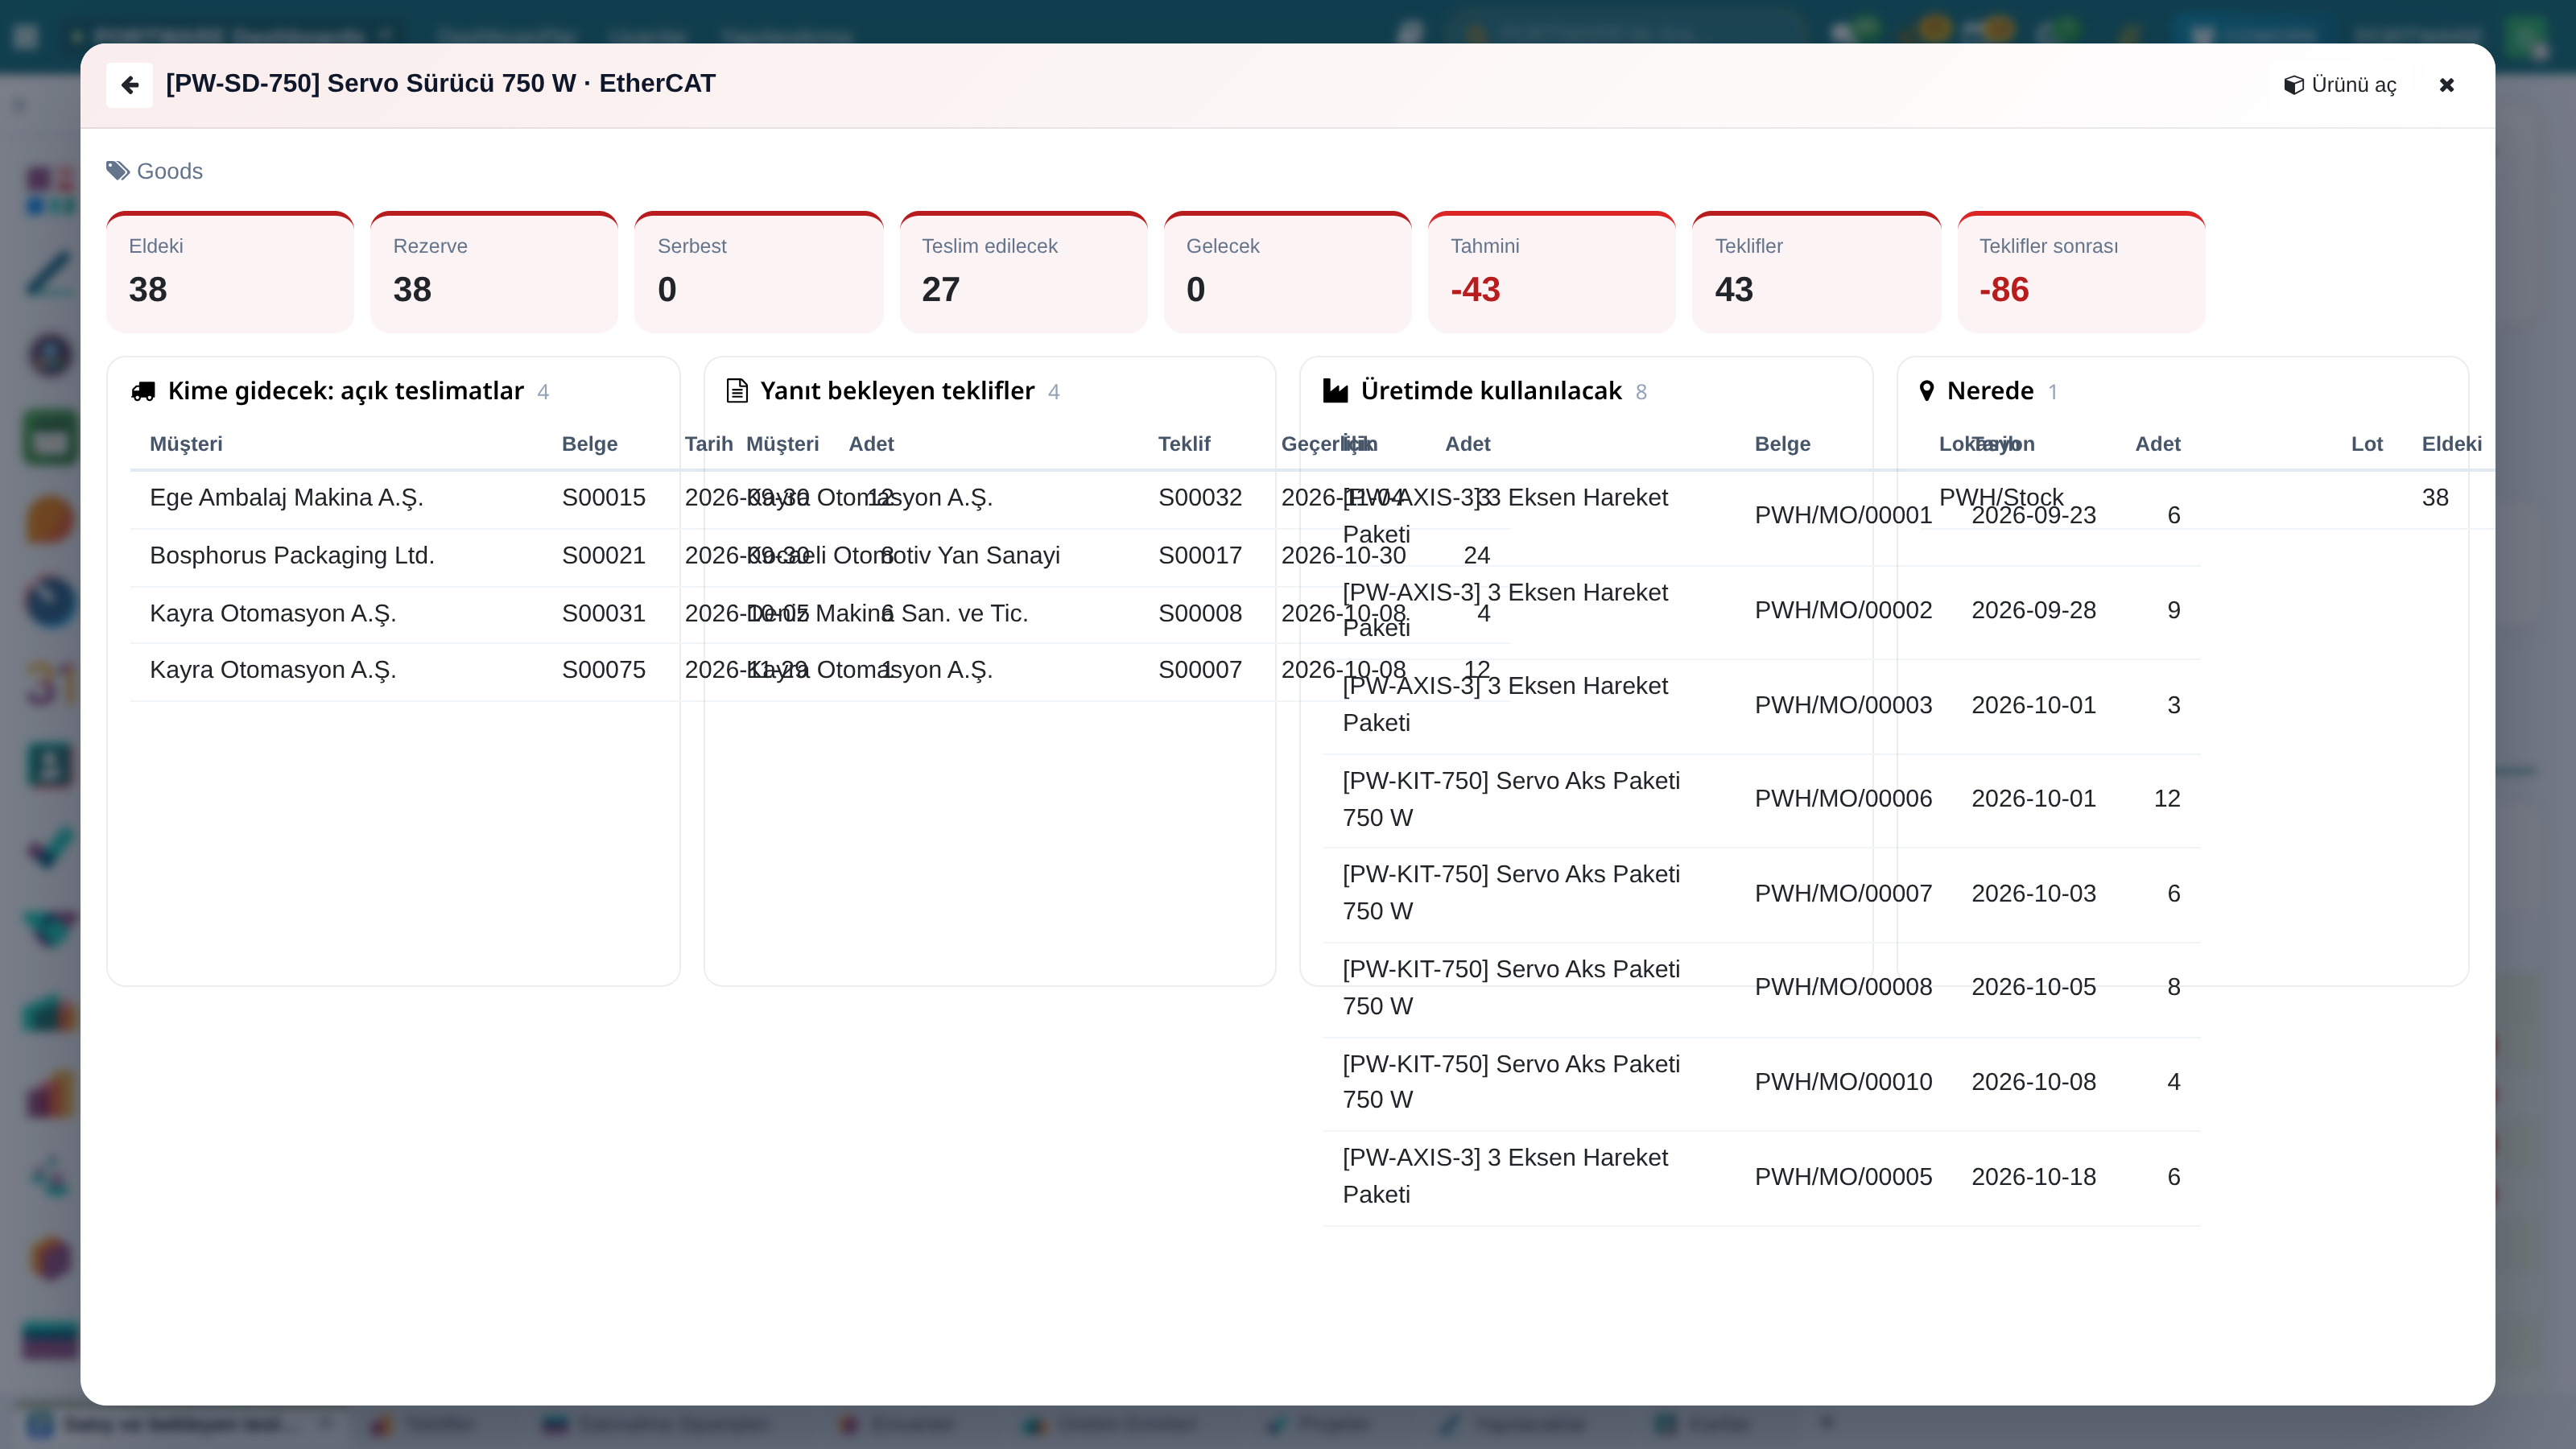Click the factory icon beside 'Üretimde kullanılacak'
The width and height of the screenshot is (2576, 1449).
pos(1335,391)
